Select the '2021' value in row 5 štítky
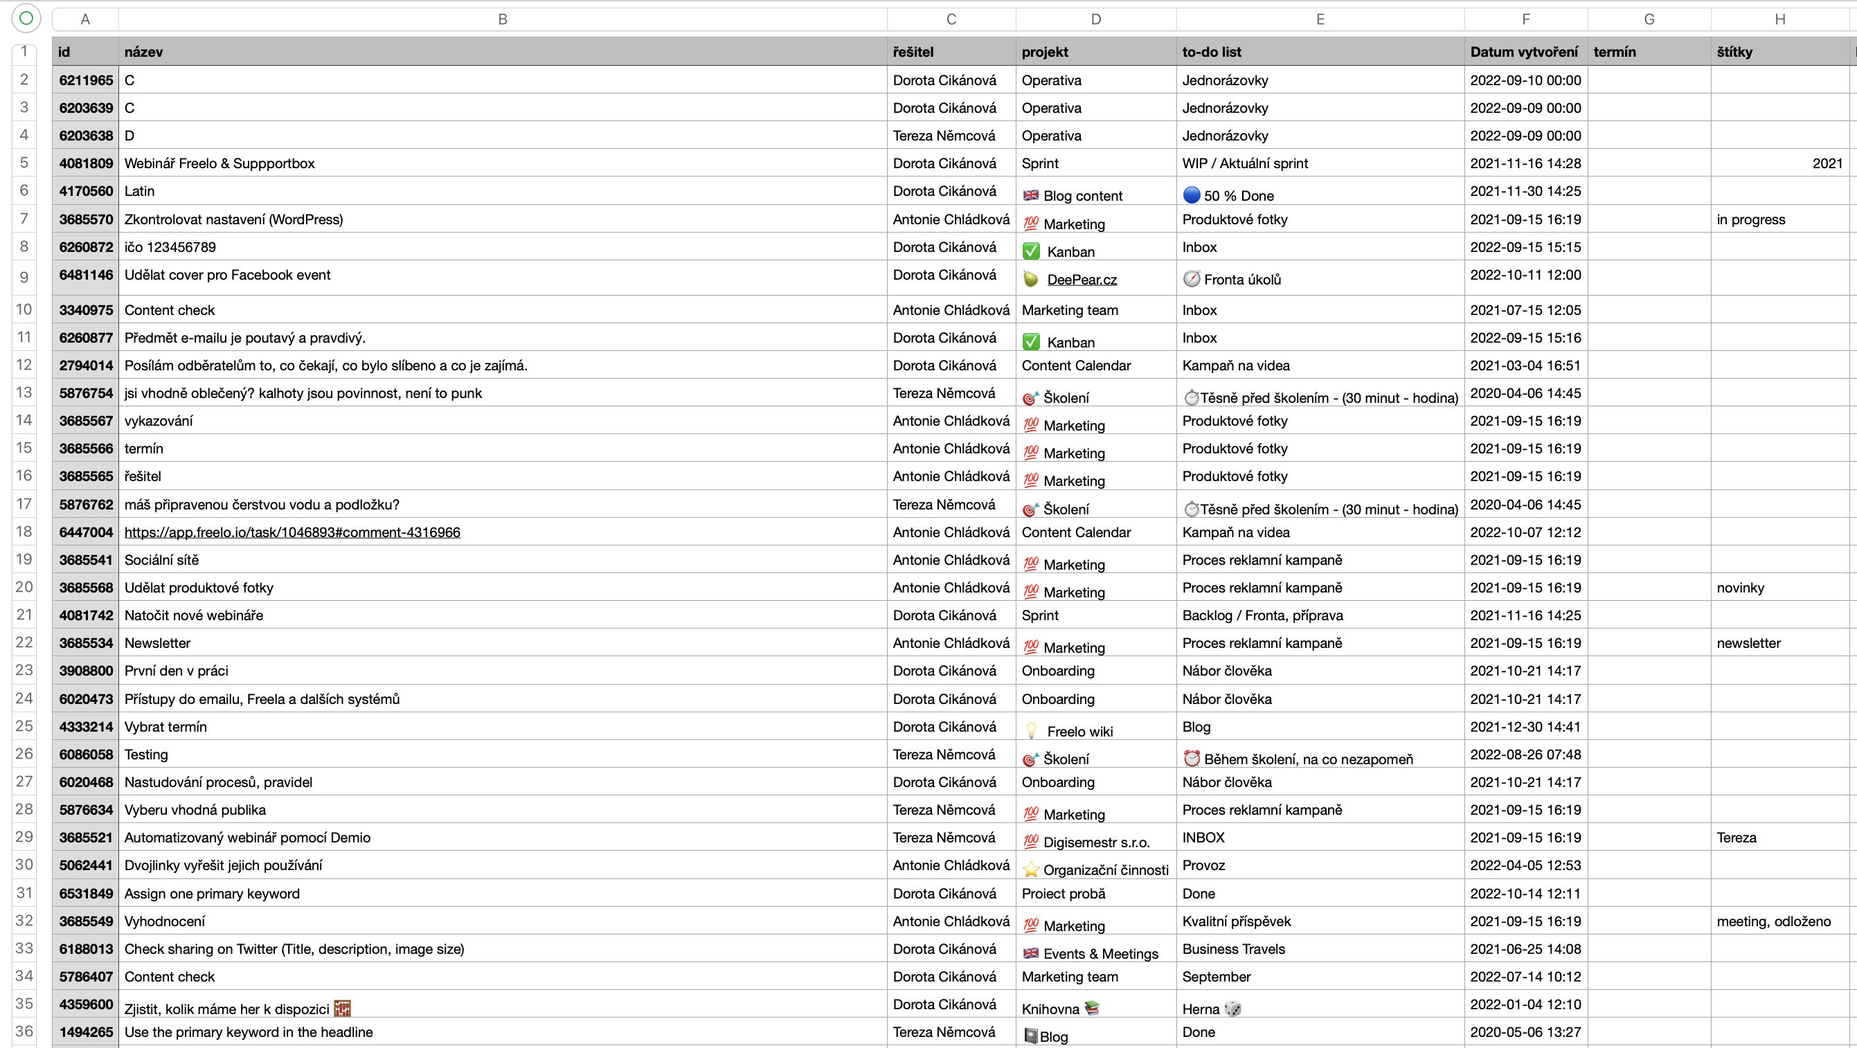The height and width of the screenshot is (1048, 1857). [x=1779, y=163]
